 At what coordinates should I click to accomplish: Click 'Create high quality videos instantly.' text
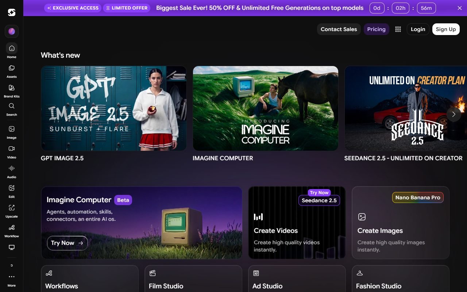point(287,246)
